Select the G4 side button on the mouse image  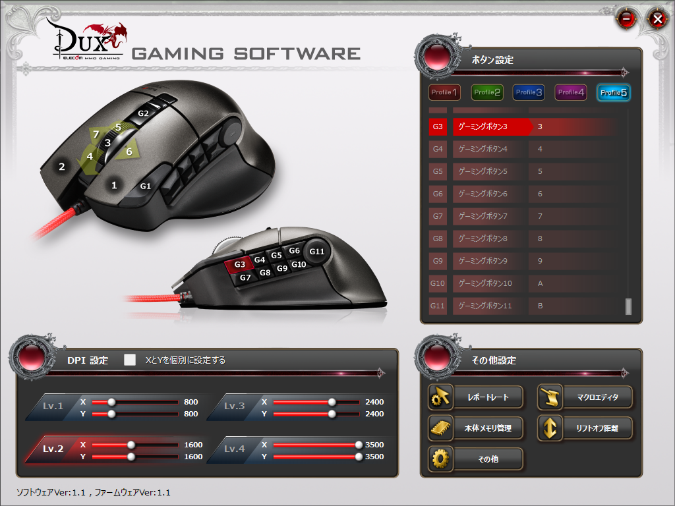pyautogui.click(x=260, y=260)
